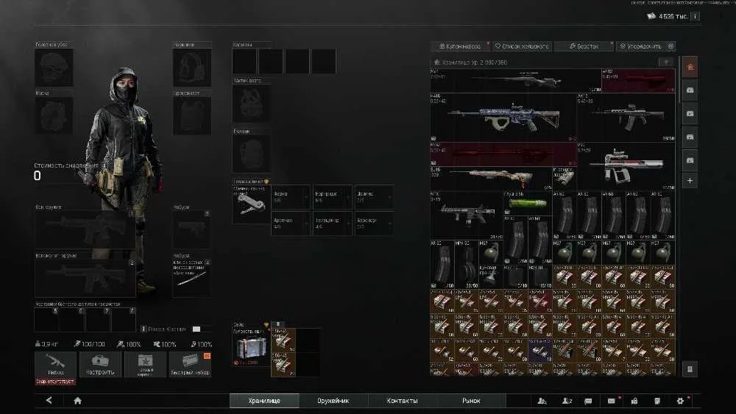The height and width of the screenshot is (414, 736).
Task: Go to the home screen icon
Action: tap(78, 401)
